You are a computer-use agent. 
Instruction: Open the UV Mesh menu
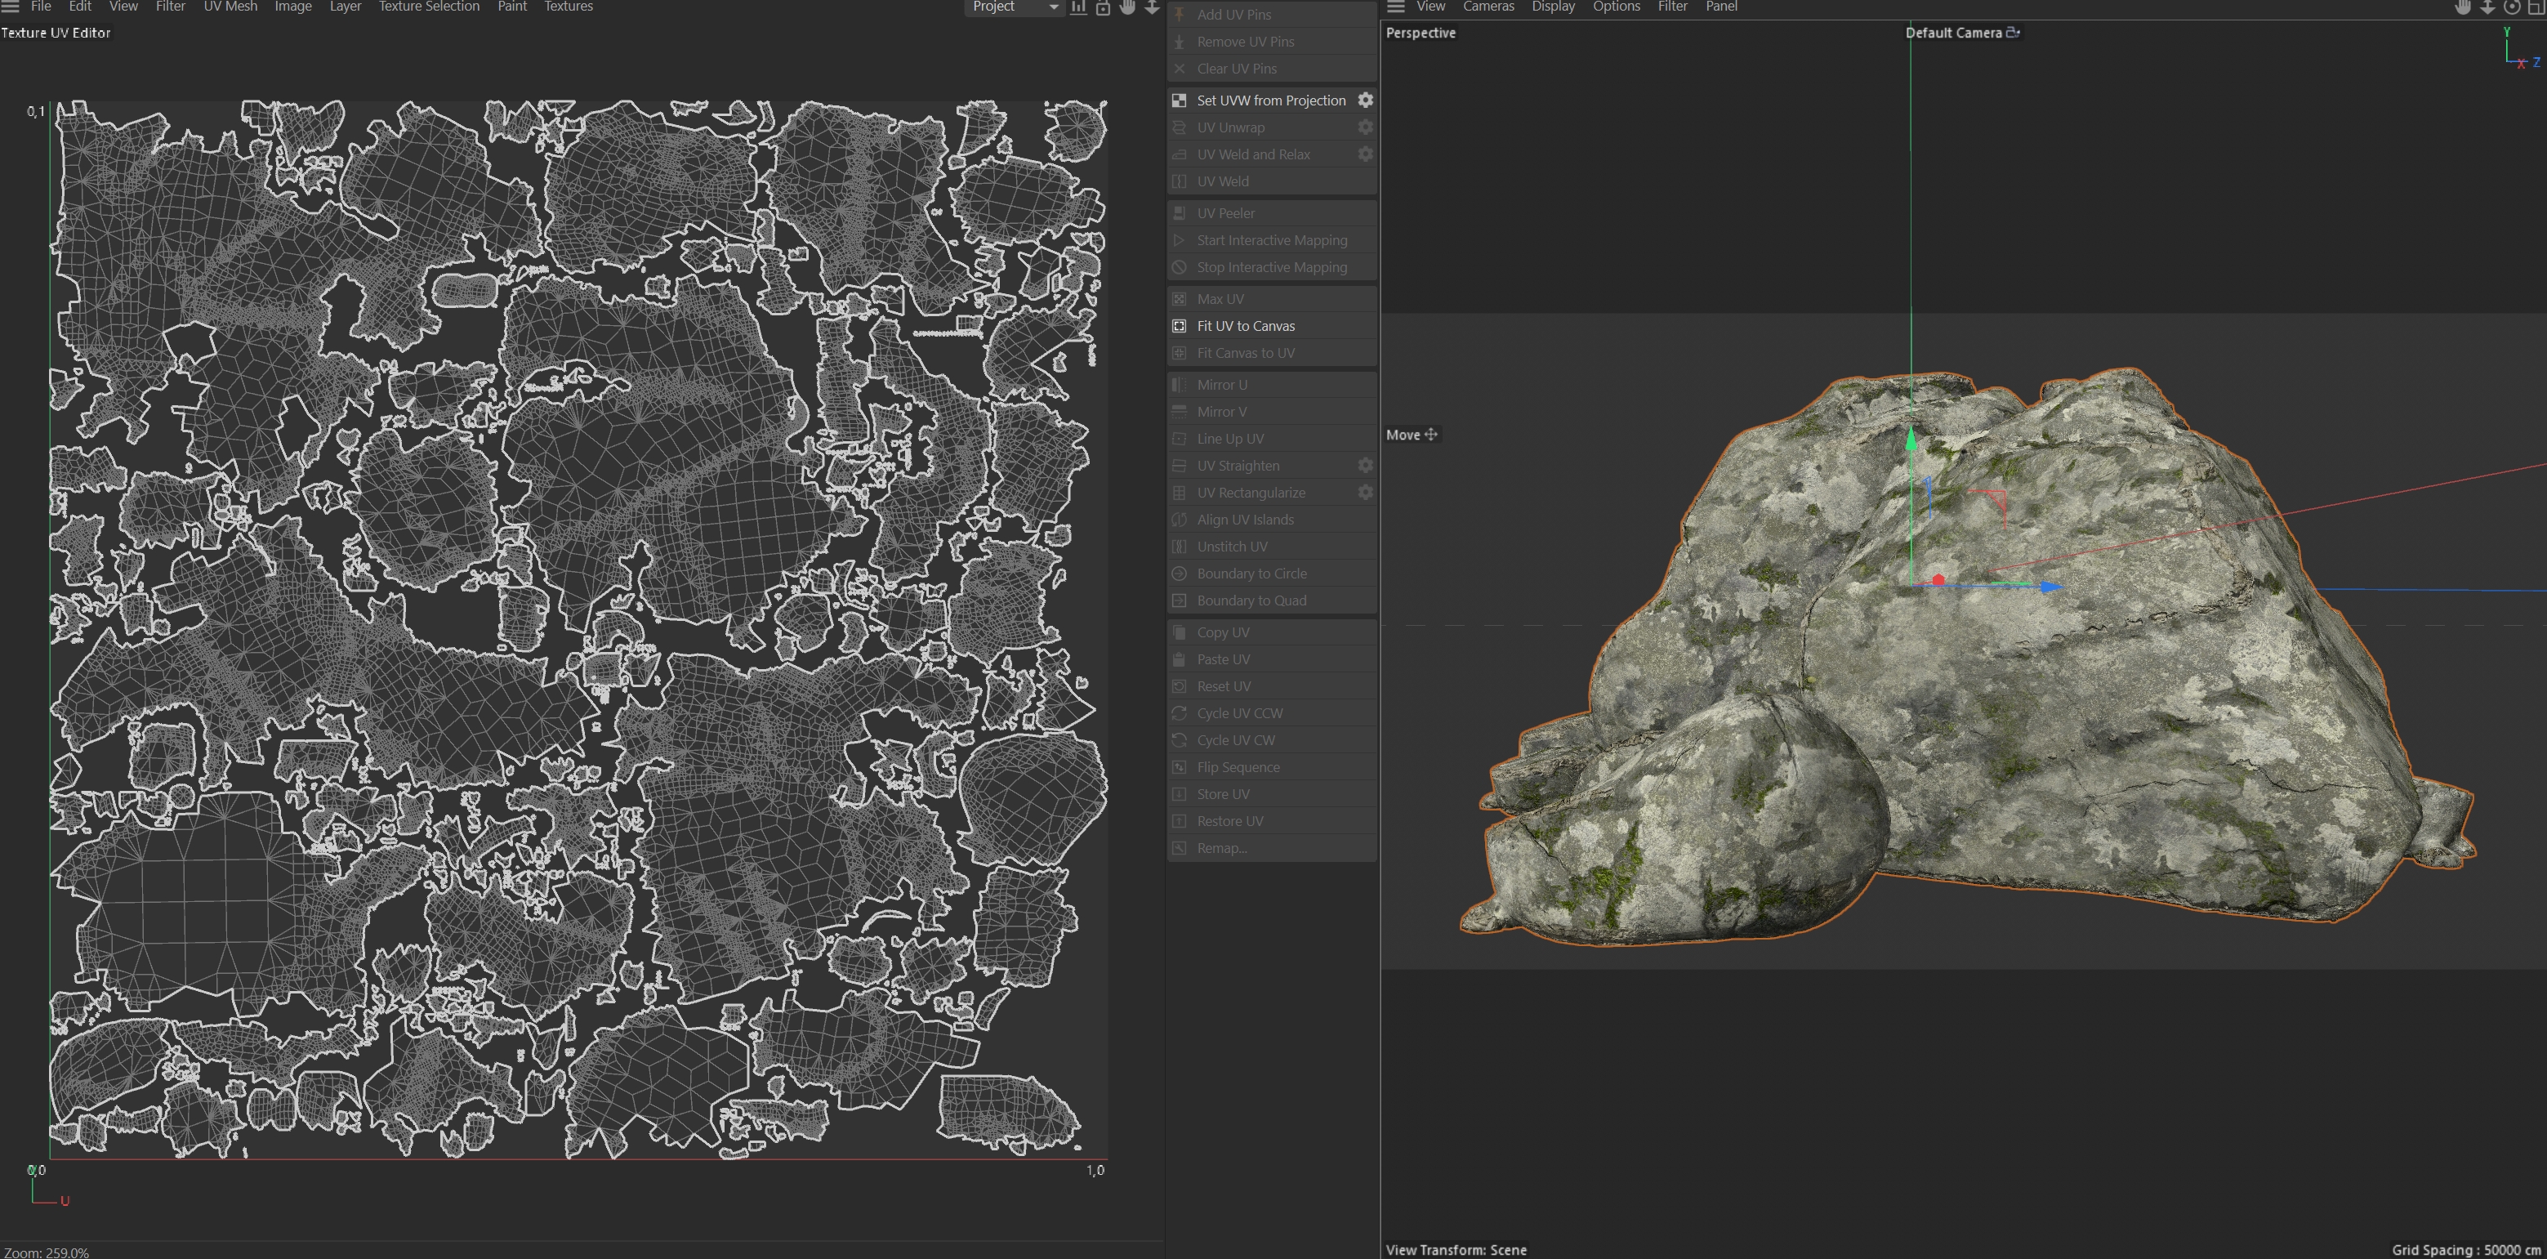(230, 6)
